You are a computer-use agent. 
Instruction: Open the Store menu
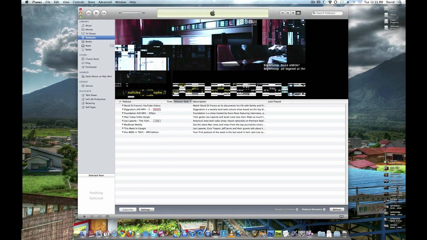coord(91,2)
